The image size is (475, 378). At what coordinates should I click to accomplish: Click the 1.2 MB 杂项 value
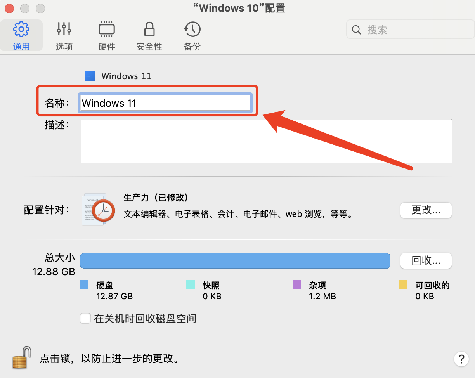point(322,297)
